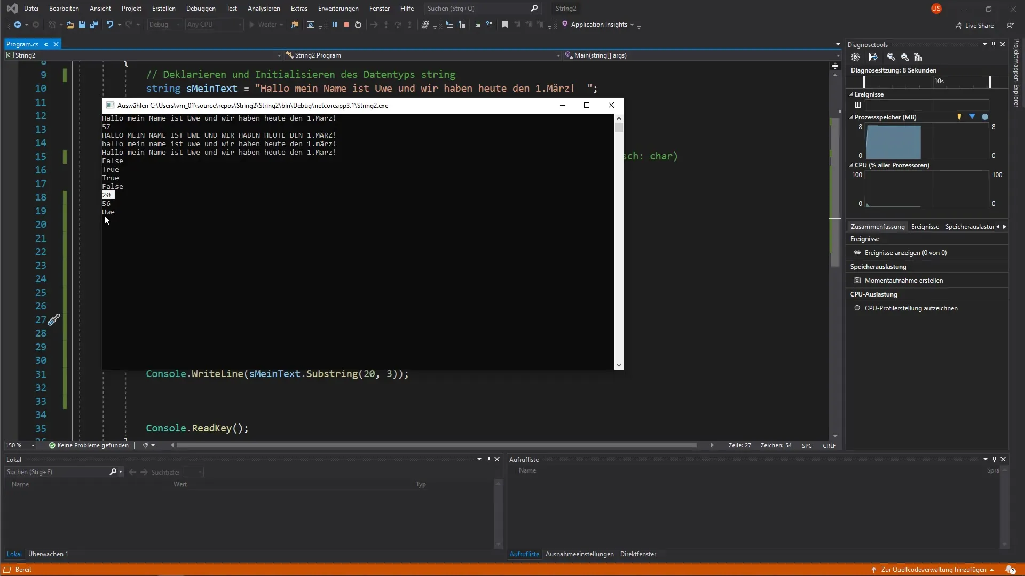Open the Projektmappen-Explorer side tab

1016,73
